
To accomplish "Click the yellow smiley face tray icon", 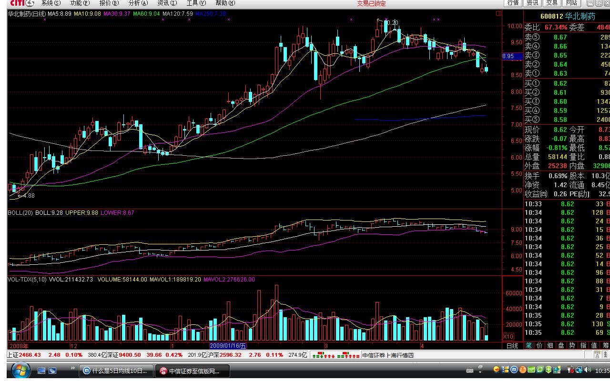I will tap(497, 370).
